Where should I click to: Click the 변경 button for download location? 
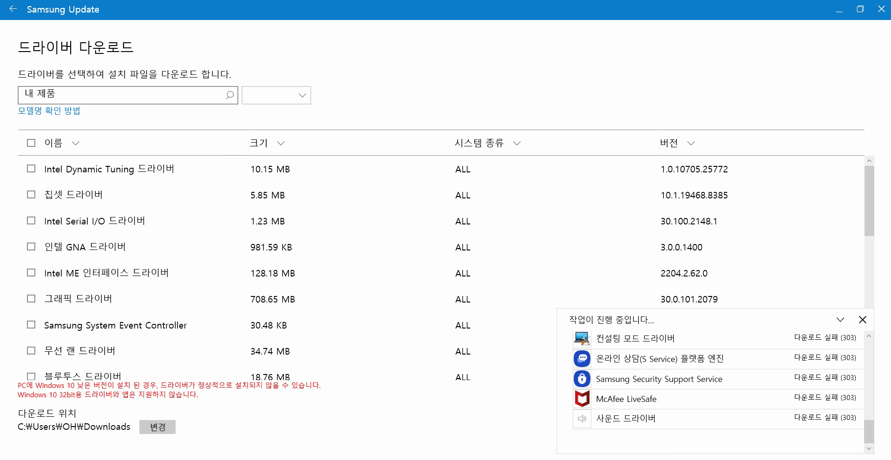157,427
